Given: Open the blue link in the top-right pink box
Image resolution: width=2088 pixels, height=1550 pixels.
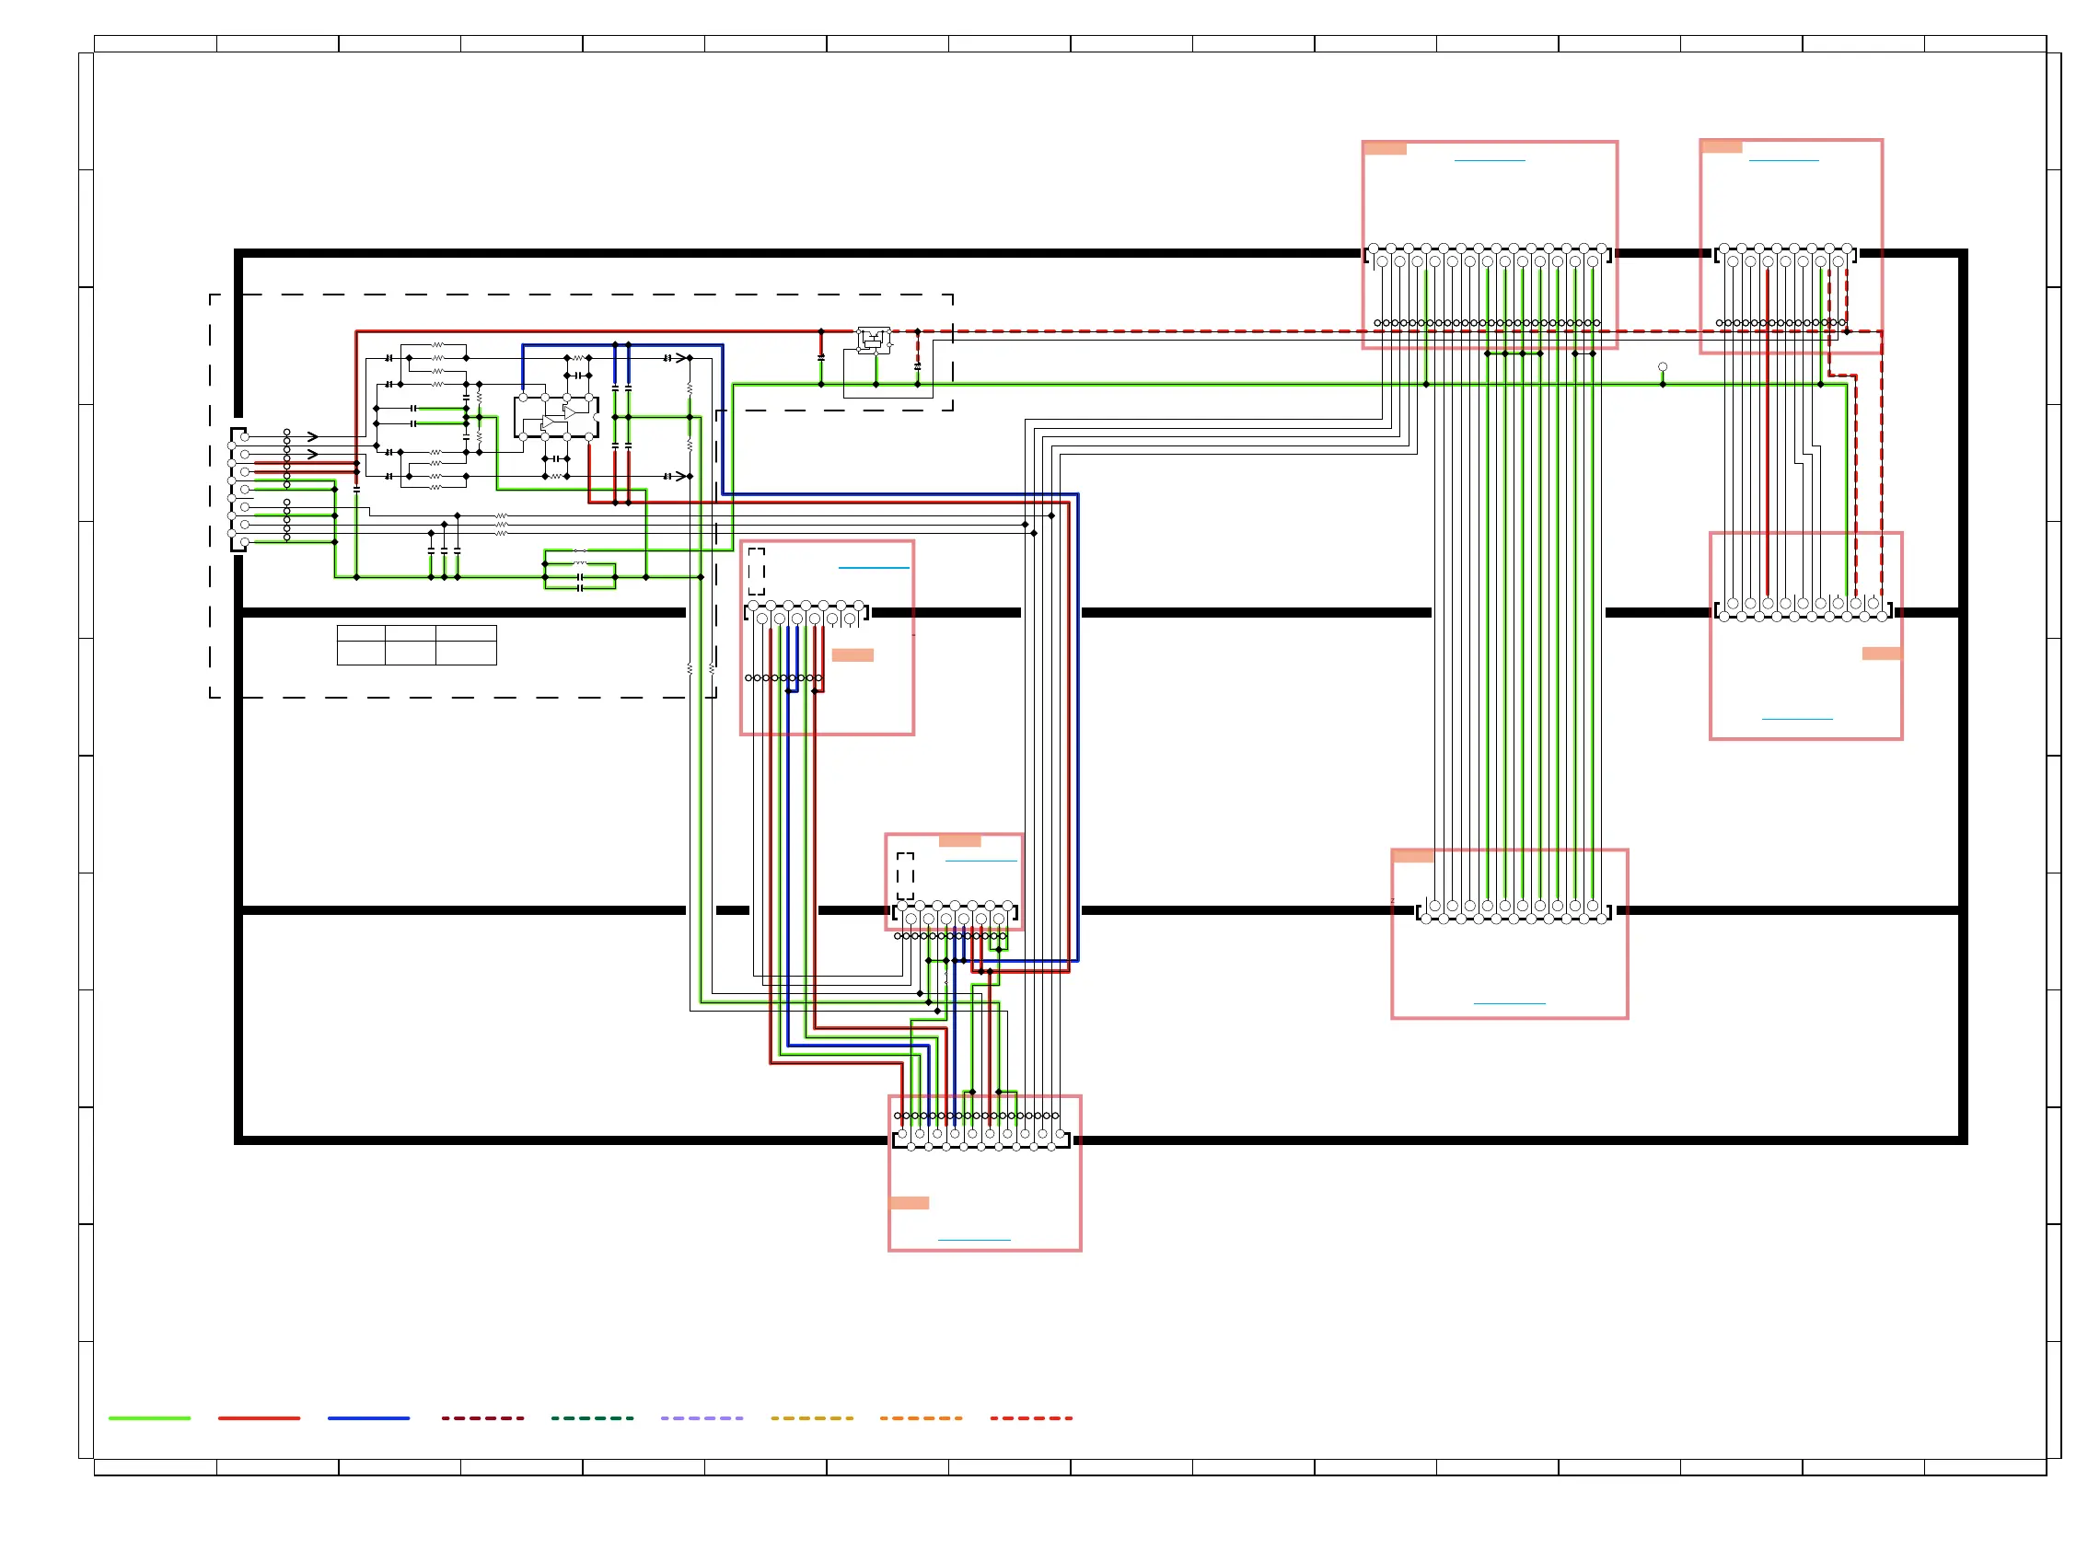Looking at the screenshot, I should [1783, 161].
